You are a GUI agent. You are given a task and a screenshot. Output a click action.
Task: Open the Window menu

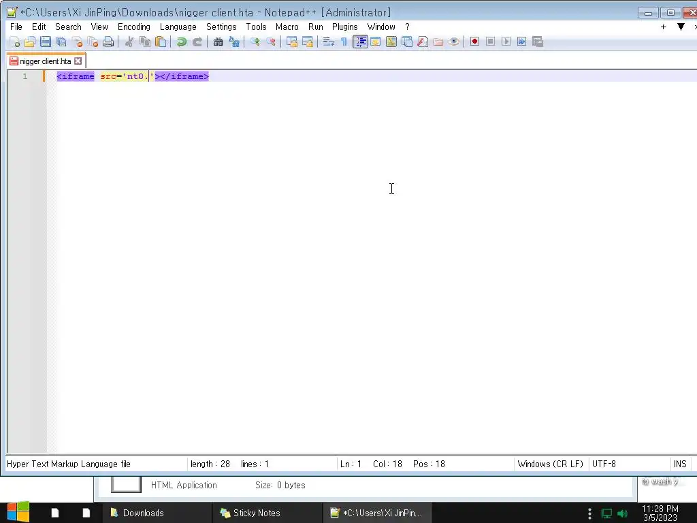coord(381,27)
